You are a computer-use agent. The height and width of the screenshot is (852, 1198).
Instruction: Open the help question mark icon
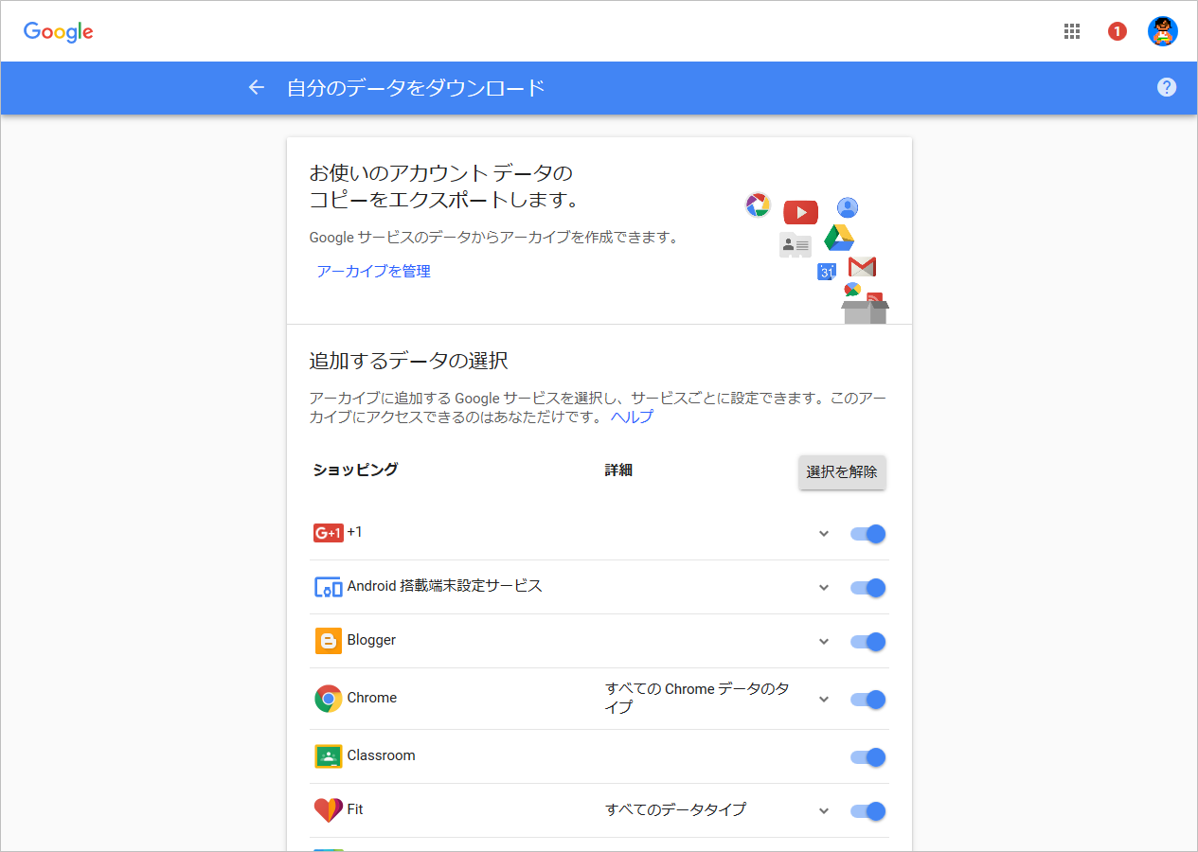1167,87
